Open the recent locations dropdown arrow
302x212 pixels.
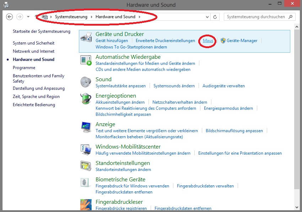pos(28,17)
